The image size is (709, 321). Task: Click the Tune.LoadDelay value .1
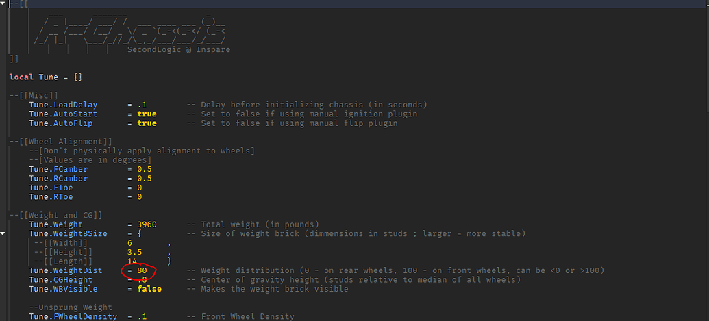click(142, 105)
